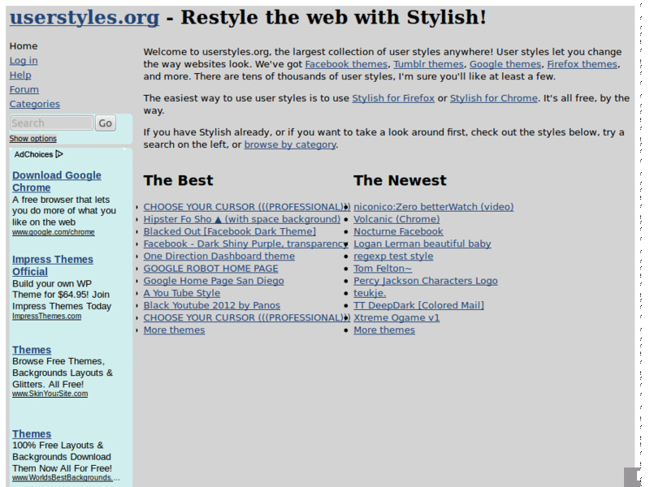
Task: Click More themes under The Newest
Action: [x=384, y=330]
